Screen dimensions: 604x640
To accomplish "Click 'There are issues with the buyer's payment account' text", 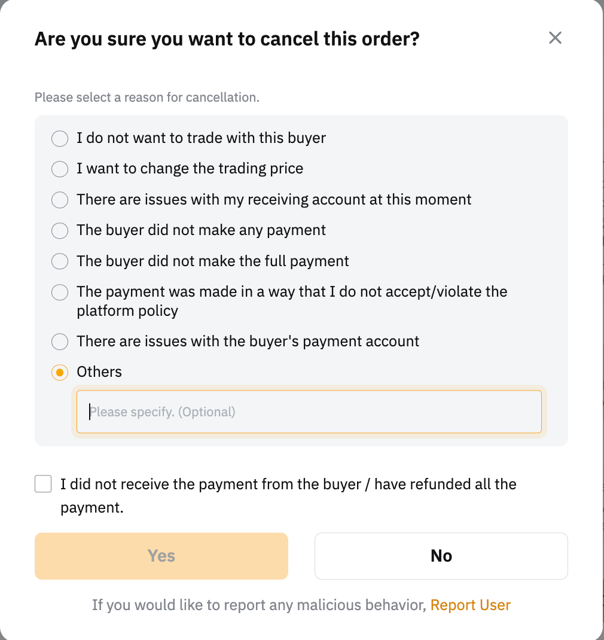I will 248,342.
